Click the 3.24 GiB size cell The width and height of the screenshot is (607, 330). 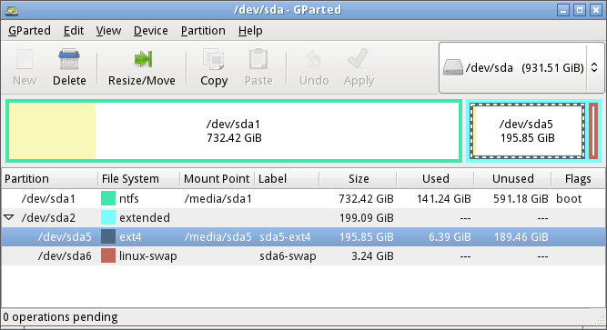(x=372, y=256)
